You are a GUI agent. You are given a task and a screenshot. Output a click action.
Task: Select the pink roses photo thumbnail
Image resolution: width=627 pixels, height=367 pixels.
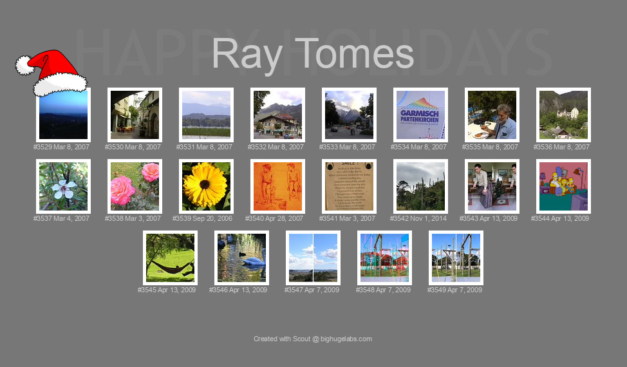[135, 186]
